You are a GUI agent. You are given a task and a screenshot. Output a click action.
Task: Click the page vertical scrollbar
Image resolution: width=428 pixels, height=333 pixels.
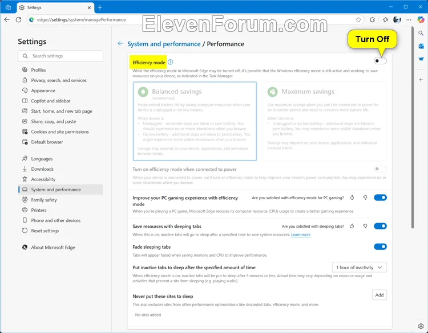tap(413, 128)
